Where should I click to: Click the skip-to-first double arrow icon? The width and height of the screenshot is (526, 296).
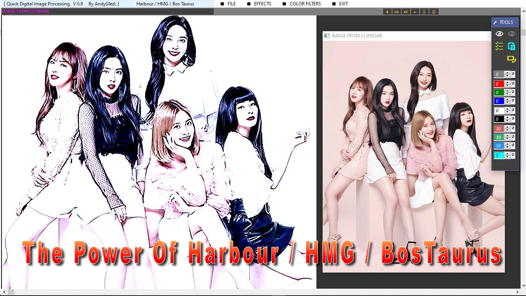tap(396, 12)
